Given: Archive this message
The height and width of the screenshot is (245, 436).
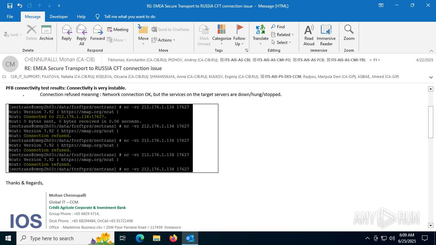Looking at the screenshot, I should tap(46, 33).
